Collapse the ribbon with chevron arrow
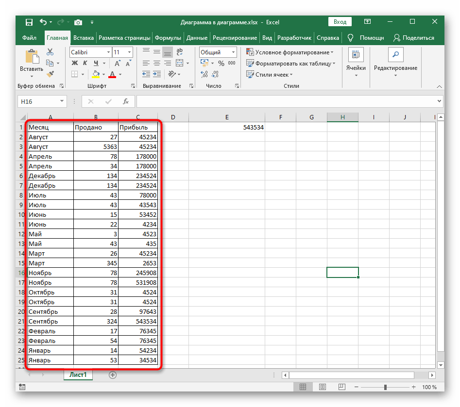The height and width of the screenshot is (407, 460). click(x=439, y=86)
